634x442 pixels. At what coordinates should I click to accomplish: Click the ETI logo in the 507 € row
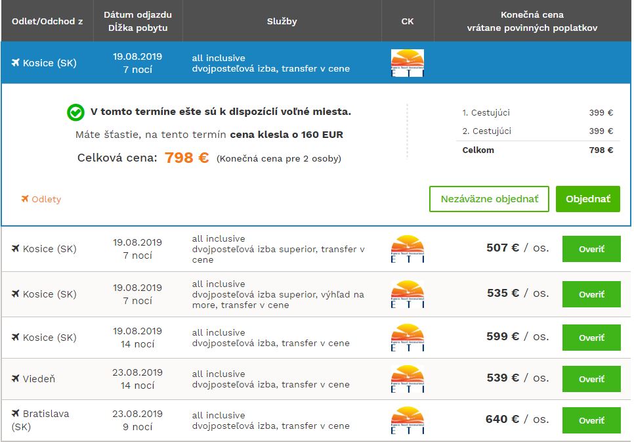[407, 248]
